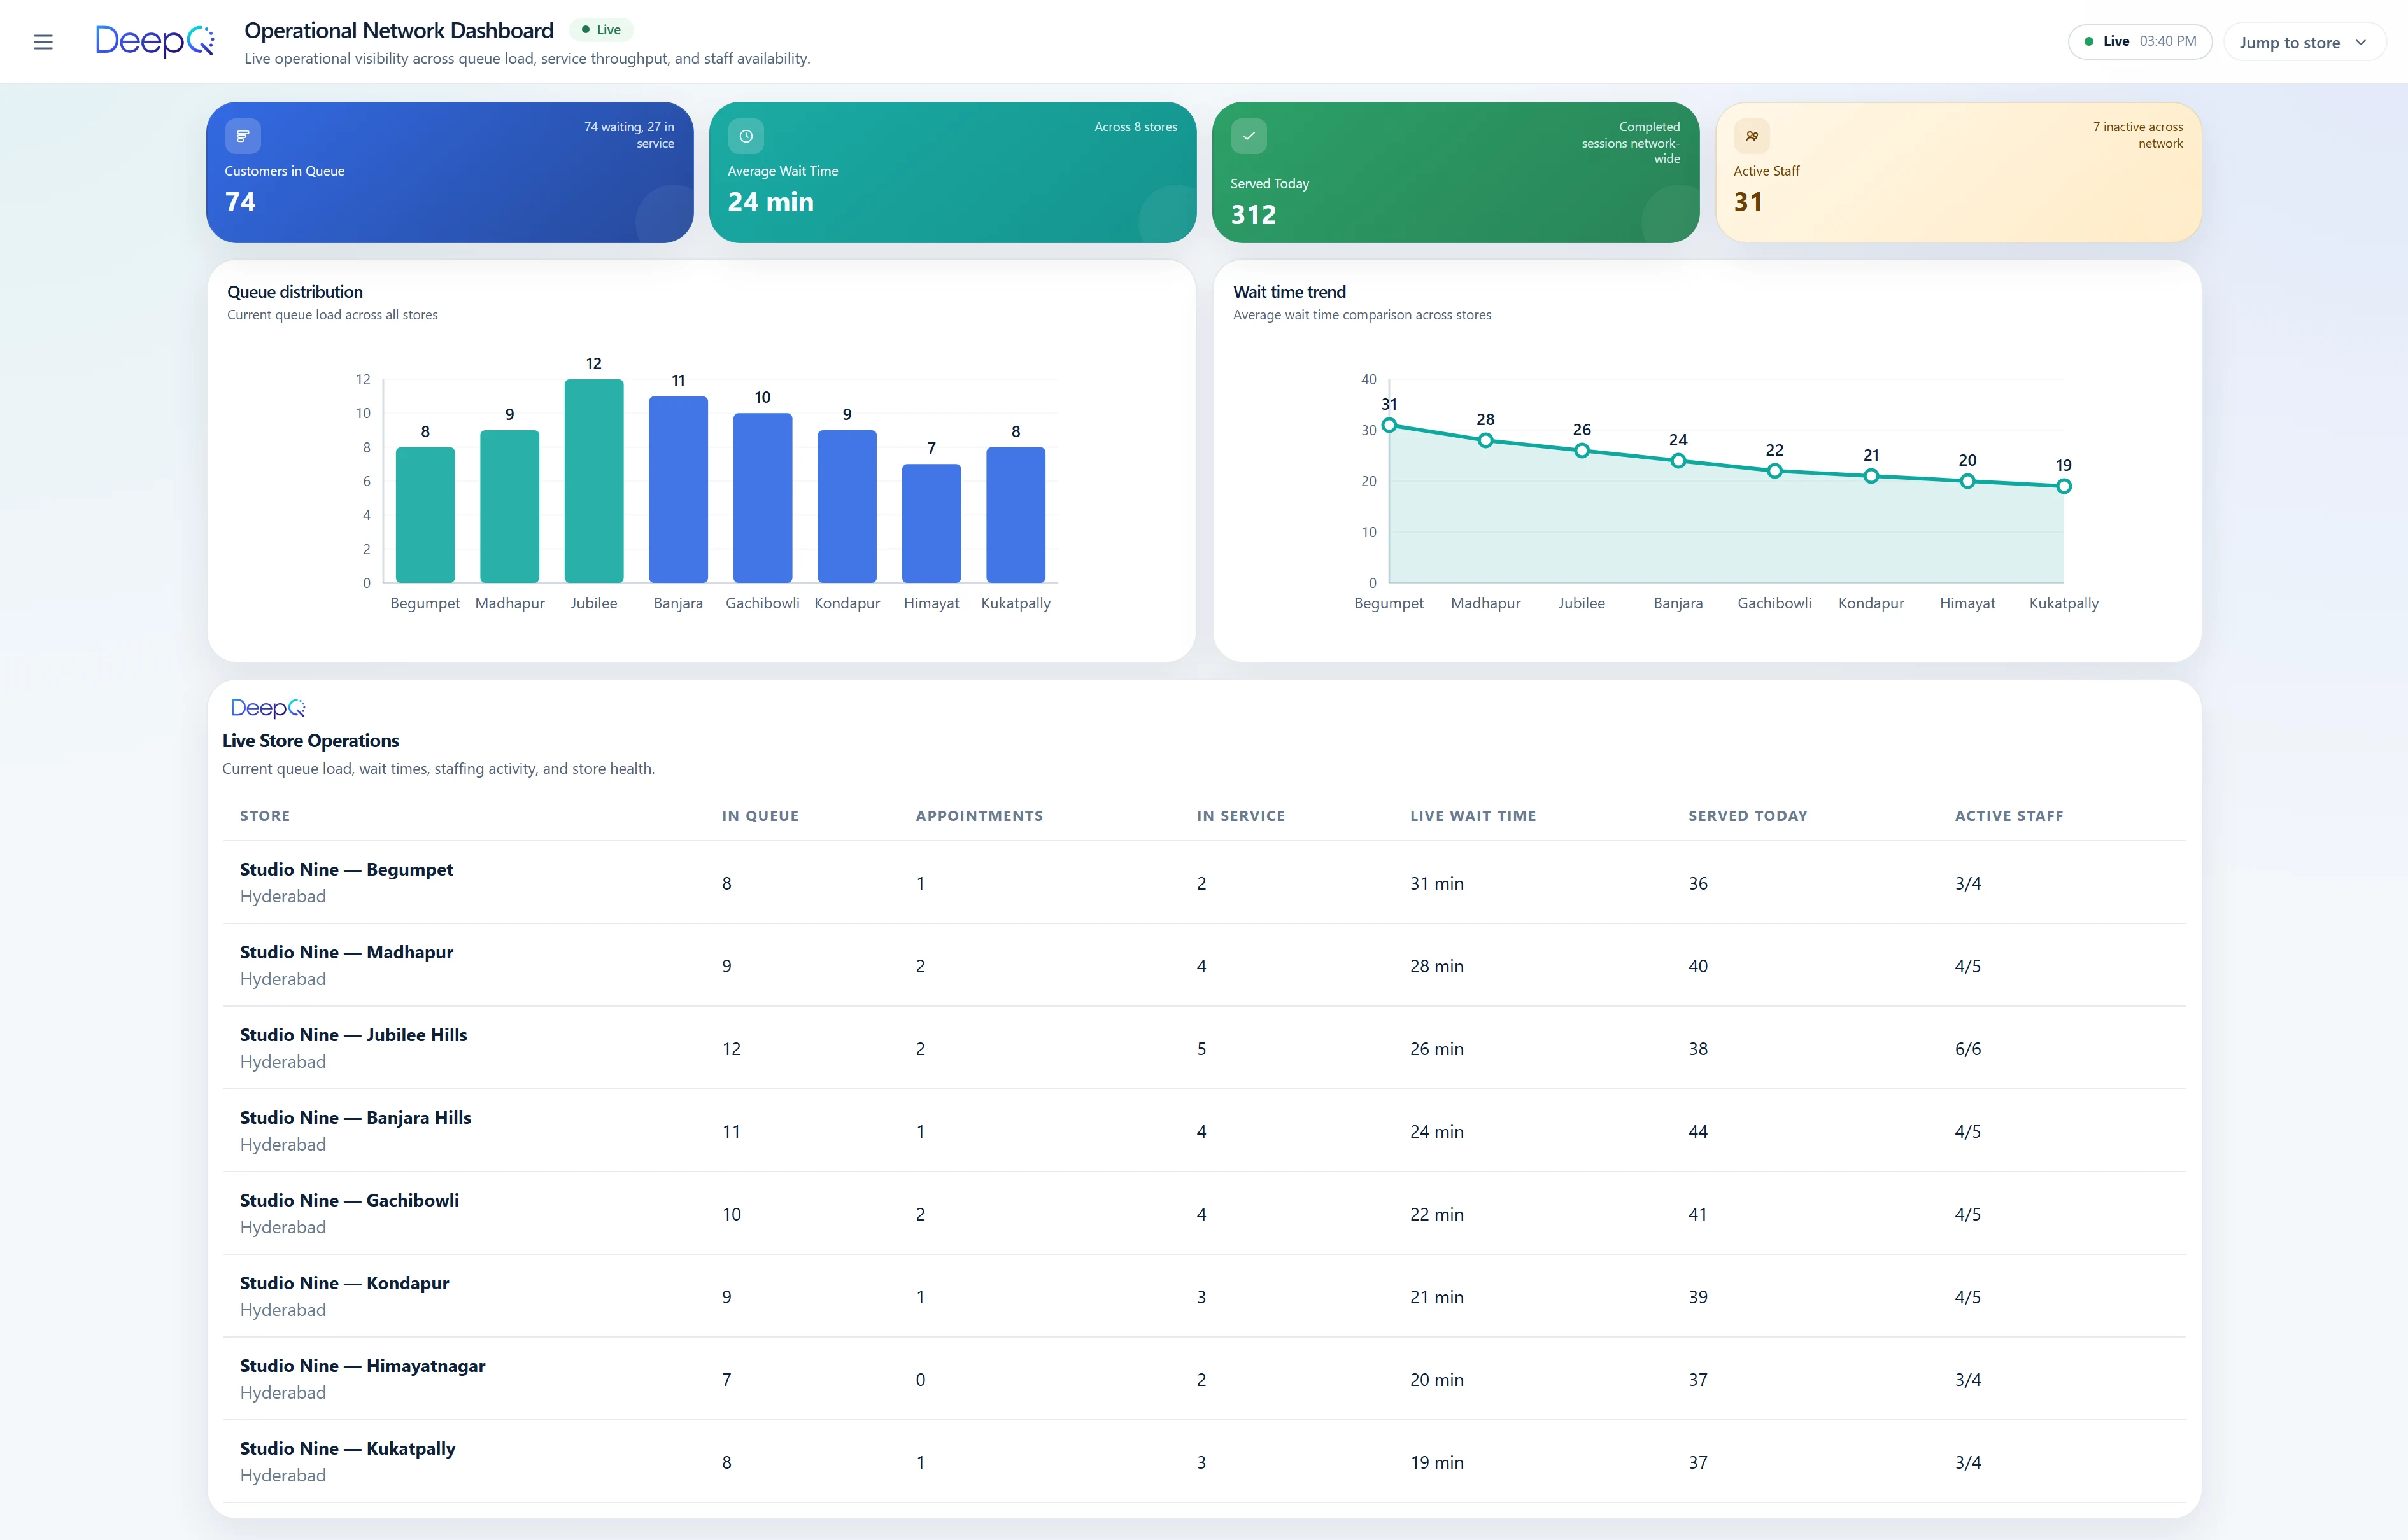The height and width of the screenshot is (1540, 2408).
Task: Click the Jubilee point labeled 26 on trend
Action: [x=1582, y=451]
